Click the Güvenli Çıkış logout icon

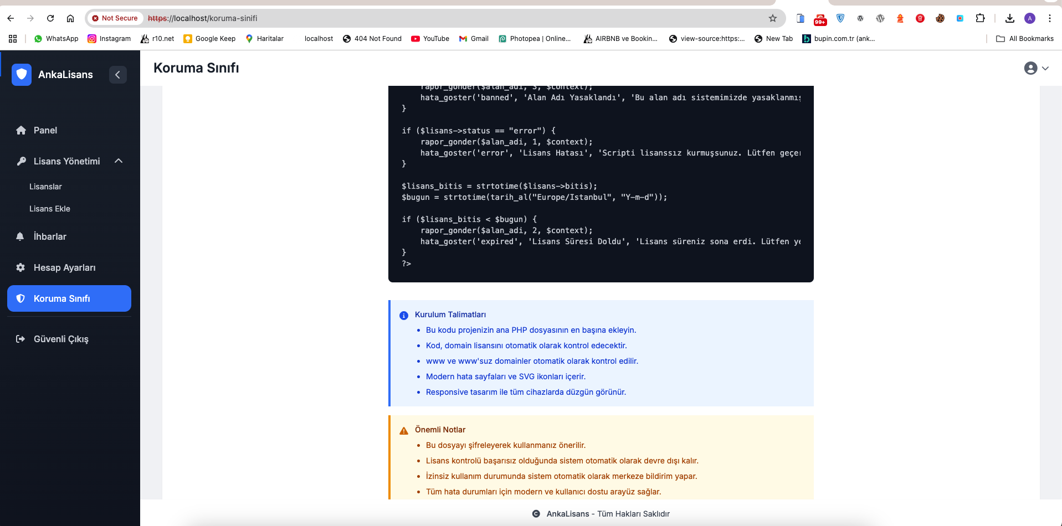(20, 339)
